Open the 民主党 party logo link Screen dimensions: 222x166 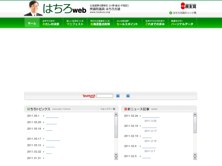[x=188, y=6]
